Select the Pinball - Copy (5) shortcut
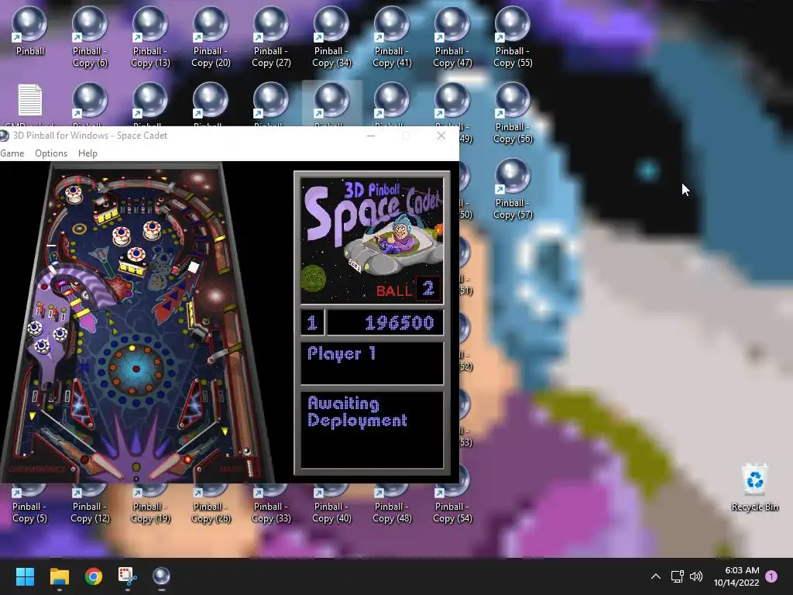This screenshot has width=793, height=595. 29,504
